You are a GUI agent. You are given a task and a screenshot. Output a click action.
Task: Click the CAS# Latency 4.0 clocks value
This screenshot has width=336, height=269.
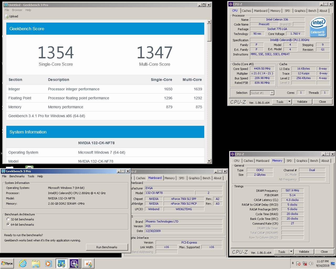tap(292, 200)
